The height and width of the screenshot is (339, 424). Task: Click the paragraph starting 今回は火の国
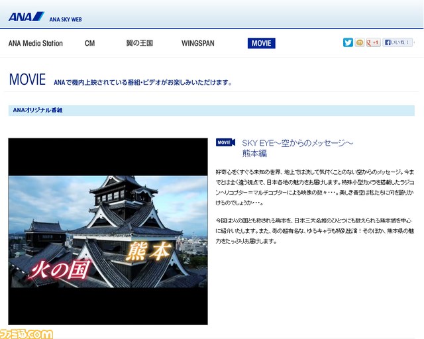click(315, 231)
